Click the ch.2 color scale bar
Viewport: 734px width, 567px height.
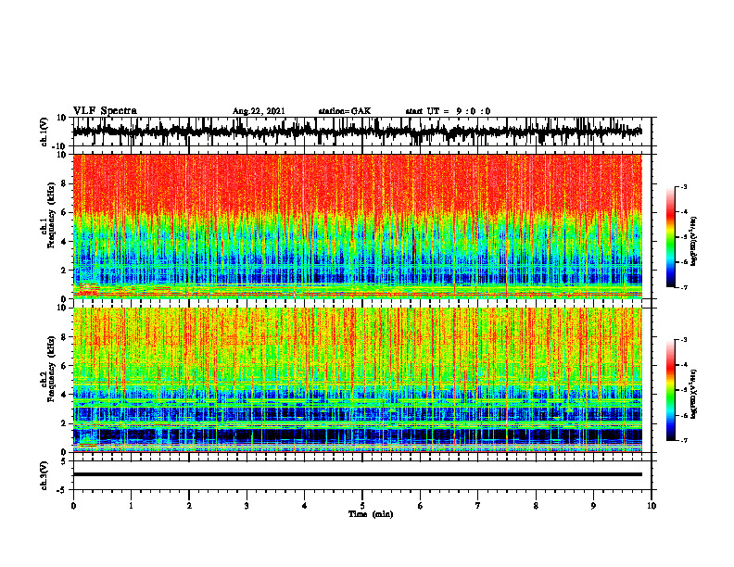tap(670, 390)
